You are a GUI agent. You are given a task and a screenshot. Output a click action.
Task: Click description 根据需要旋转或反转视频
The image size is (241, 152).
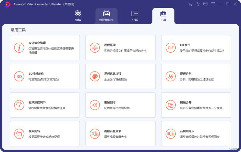pos(44,137)
